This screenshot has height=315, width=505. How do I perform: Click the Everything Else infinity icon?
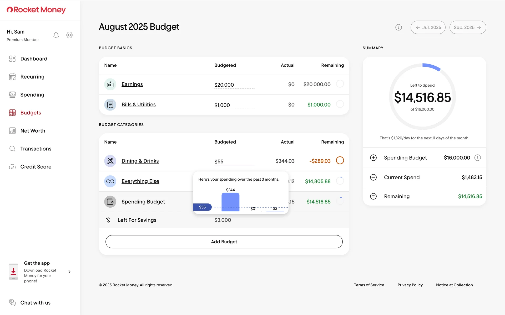pos(110,181)
